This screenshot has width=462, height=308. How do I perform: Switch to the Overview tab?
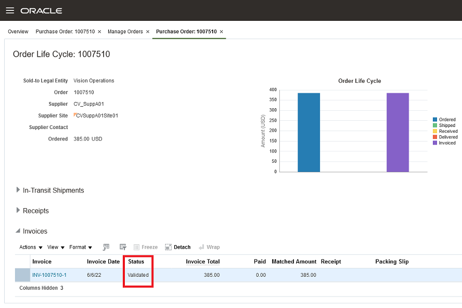coord(18,32)
